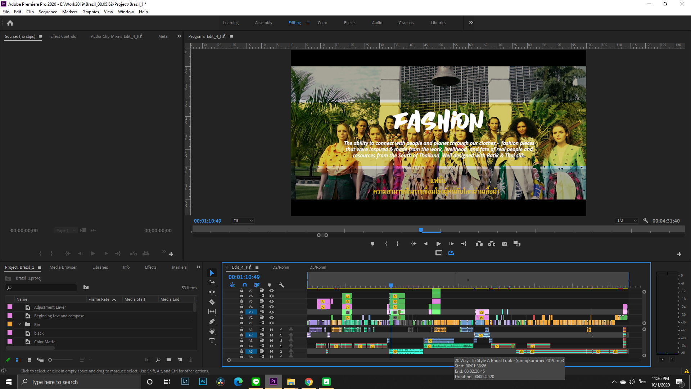Expand the workspace overflow chevron
The height and width of the screenshot is (389, 691).
point(471,22)
